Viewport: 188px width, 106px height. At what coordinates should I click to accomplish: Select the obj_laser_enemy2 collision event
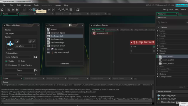coord(65,52)
